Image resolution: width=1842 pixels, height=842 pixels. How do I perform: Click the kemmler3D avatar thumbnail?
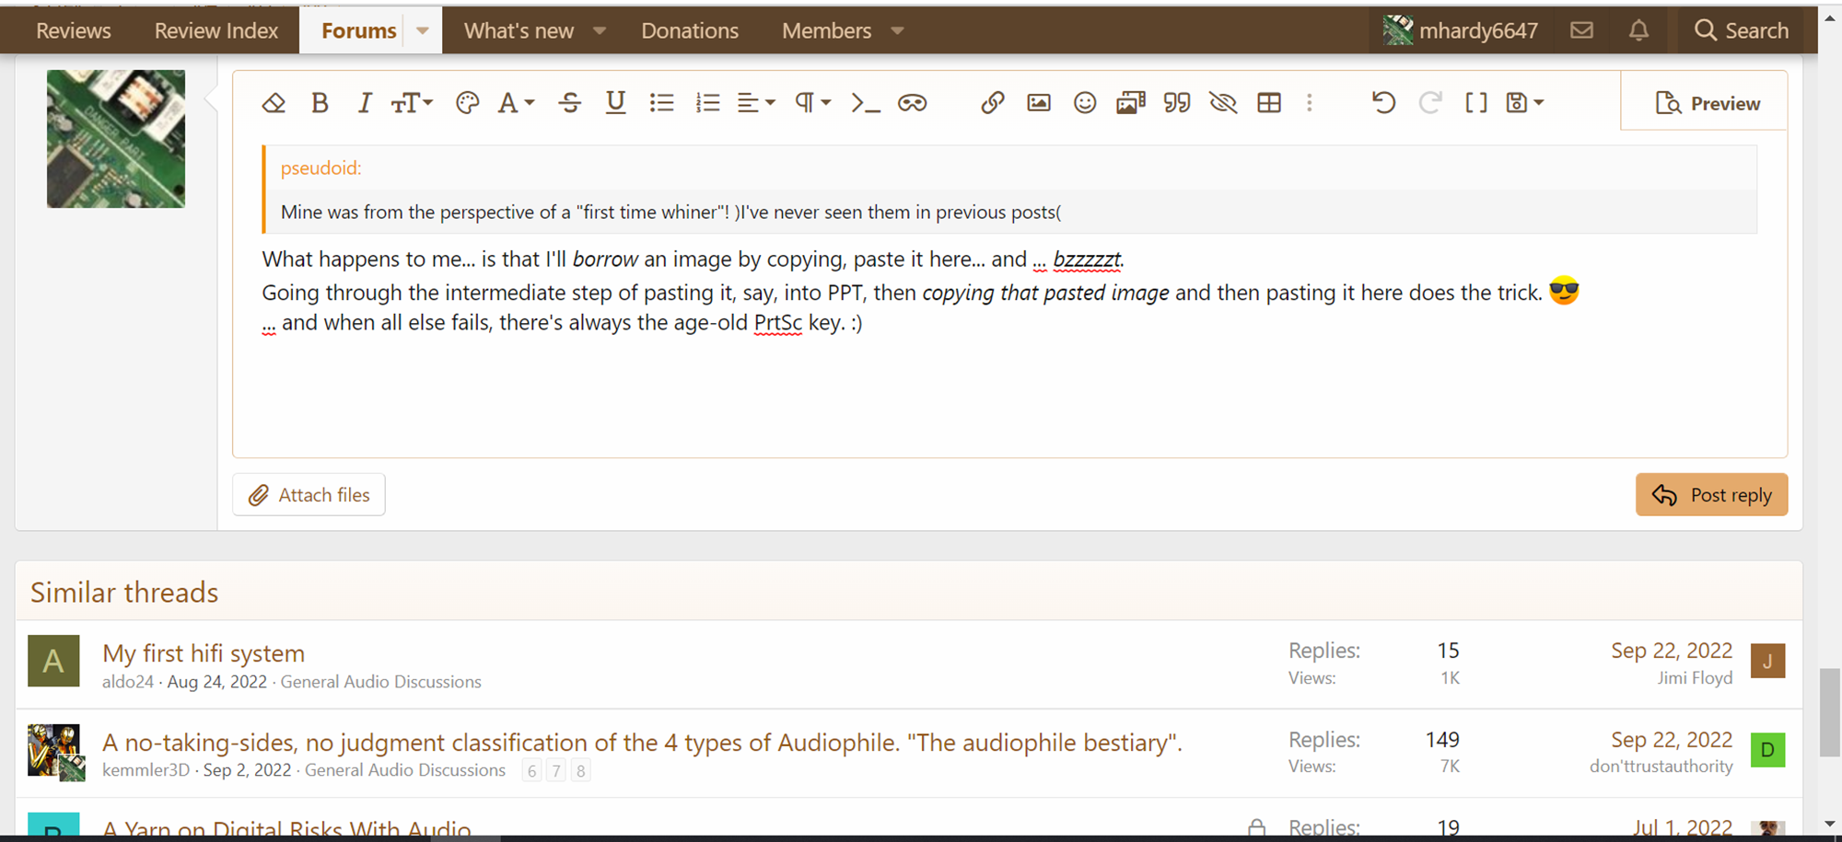(55, 752)
